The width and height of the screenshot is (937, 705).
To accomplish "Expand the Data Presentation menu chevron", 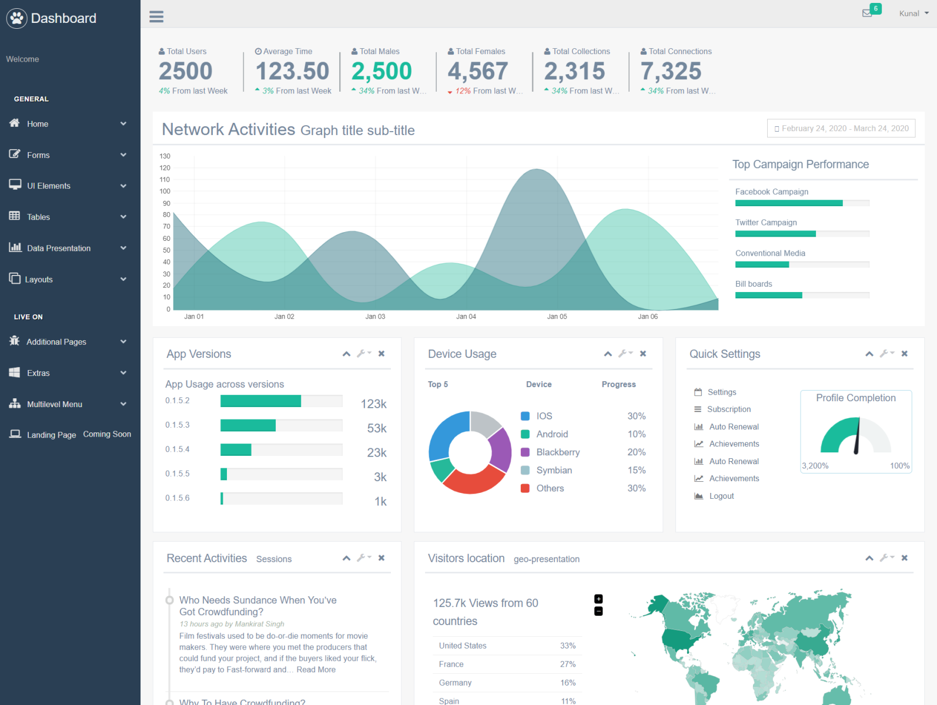I will point(123,248).
